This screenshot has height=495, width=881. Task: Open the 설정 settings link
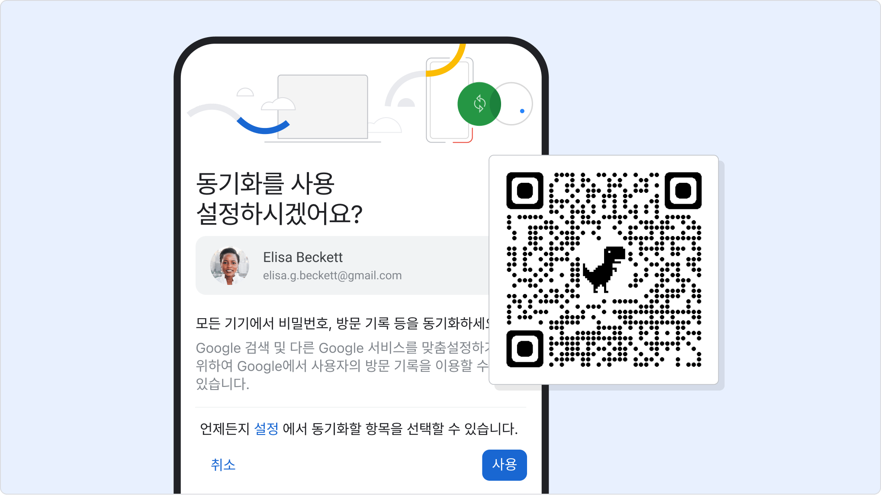266,429
